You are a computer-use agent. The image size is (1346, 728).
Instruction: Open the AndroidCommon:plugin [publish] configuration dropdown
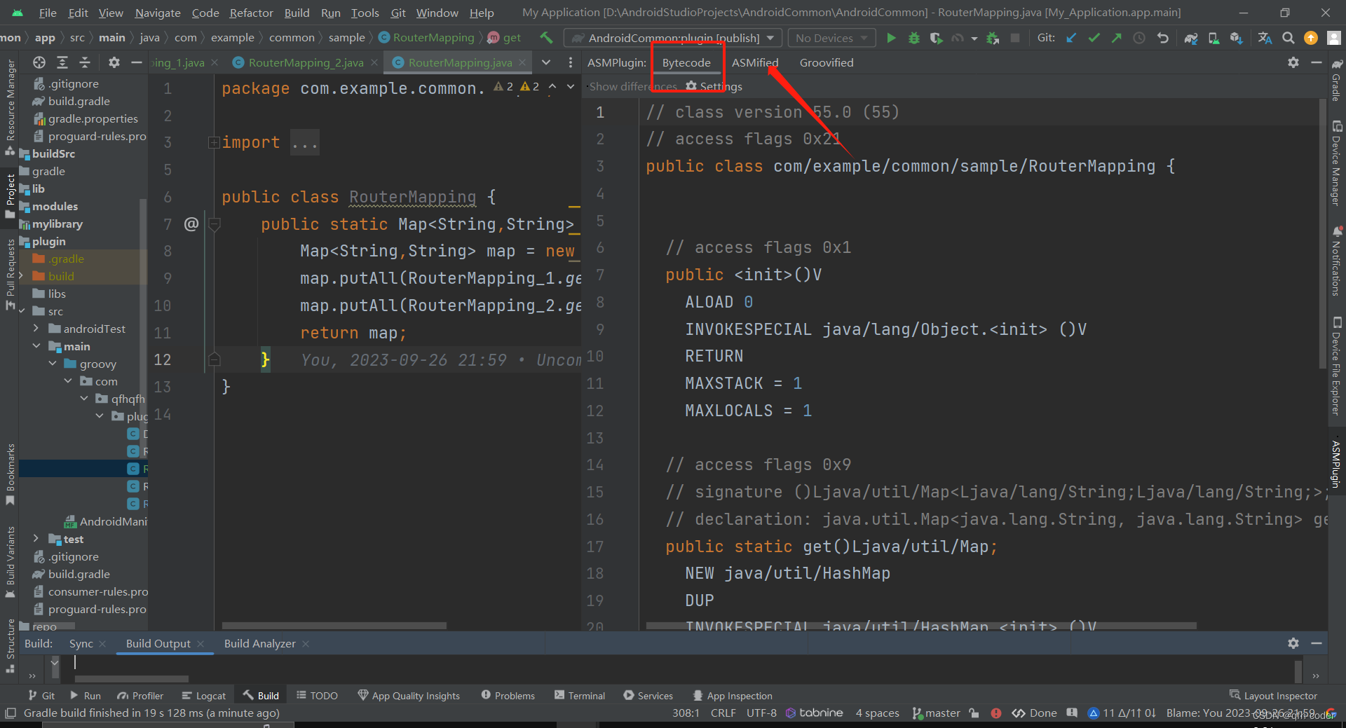(673, 38)
